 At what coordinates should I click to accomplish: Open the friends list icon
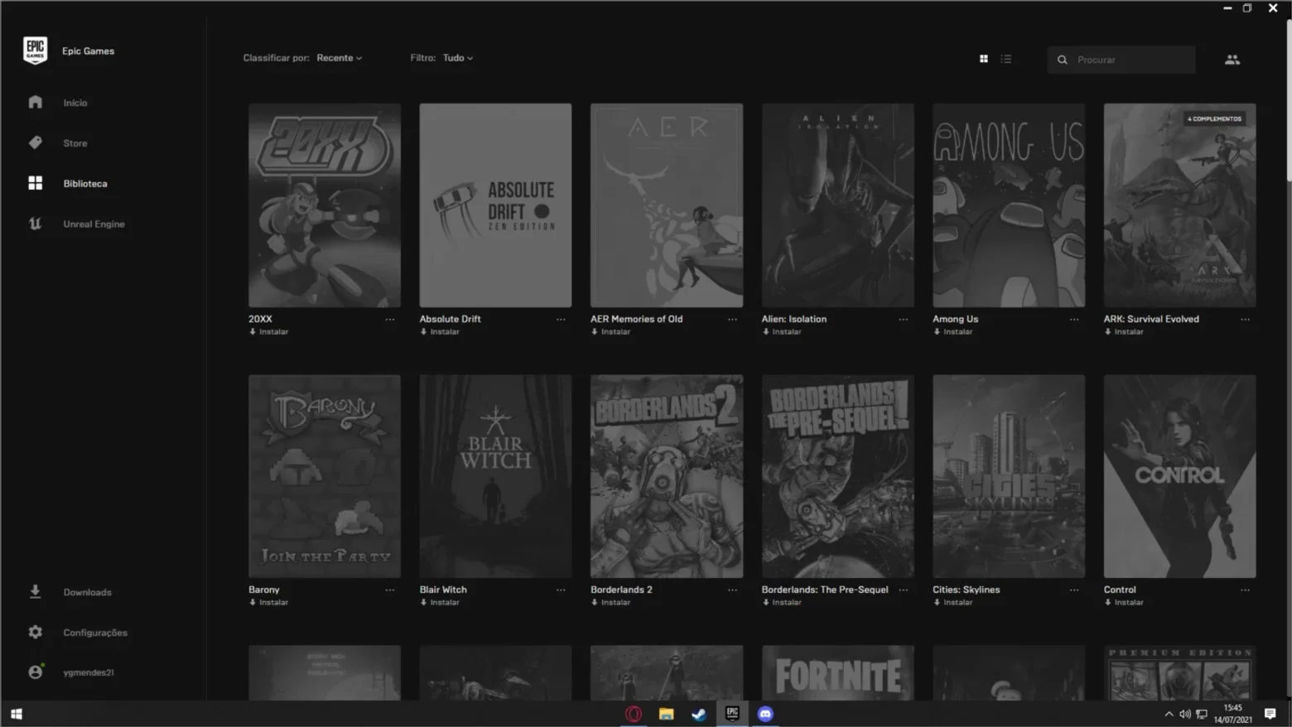1232,60
